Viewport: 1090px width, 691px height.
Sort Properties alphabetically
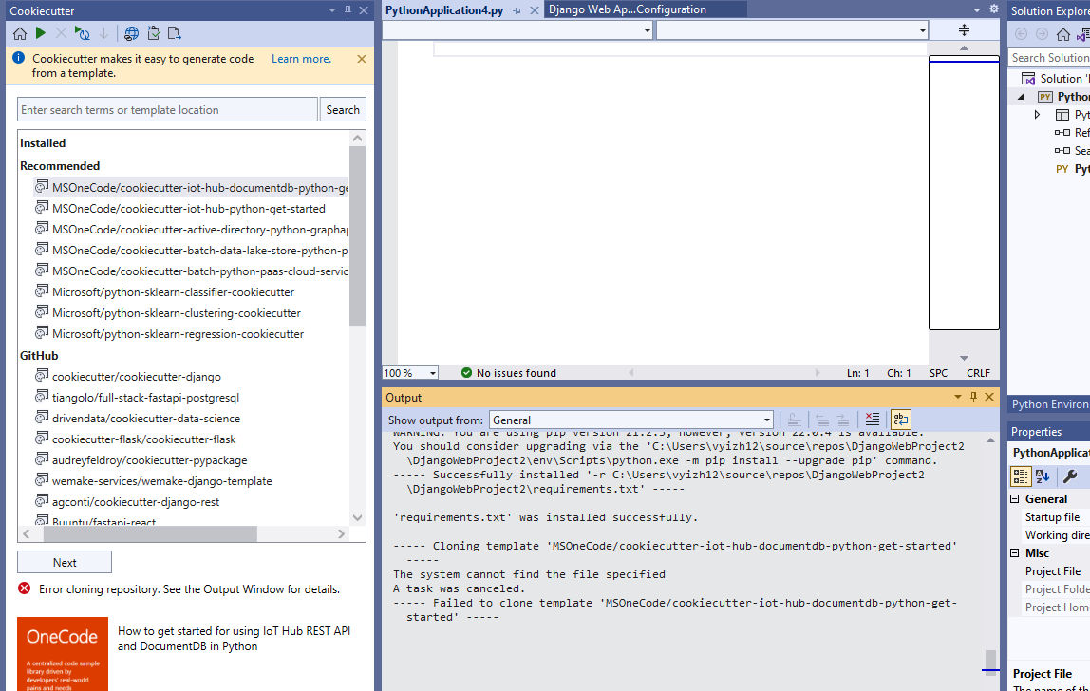coord(1041,476)
